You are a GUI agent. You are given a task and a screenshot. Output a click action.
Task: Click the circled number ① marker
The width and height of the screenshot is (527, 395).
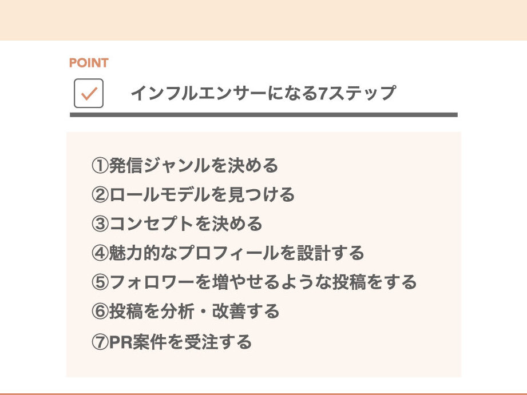100,166
